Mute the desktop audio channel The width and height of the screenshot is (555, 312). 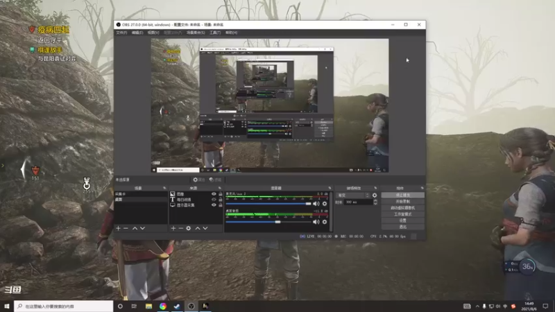[316, 222]
